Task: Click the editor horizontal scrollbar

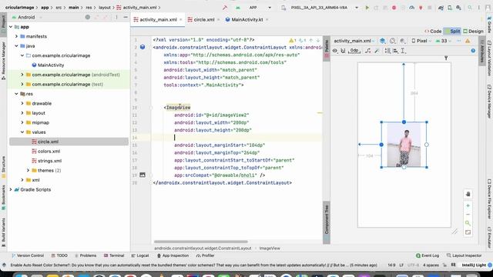Action: coord(200,242)
